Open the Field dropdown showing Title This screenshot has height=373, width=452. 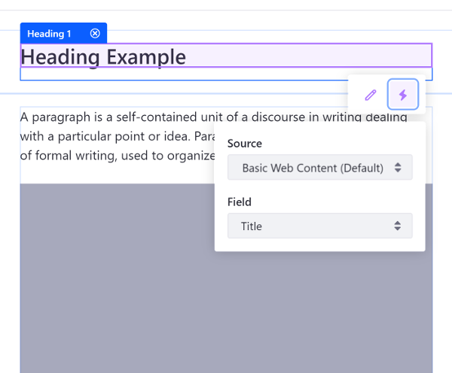pos(319,226)
